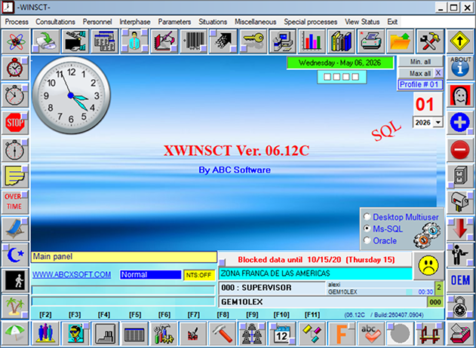Click the red minus circle icon
Image resolution: width=476 pixels, height=348 pixels.
460,149
